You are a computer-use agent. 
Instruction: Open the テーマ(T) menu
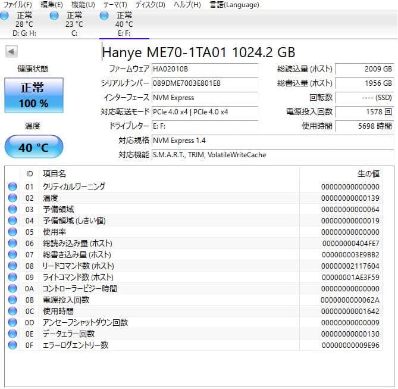tap(115, 5)
